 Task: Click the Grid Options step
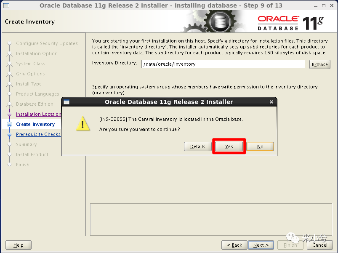pos(30,74)
